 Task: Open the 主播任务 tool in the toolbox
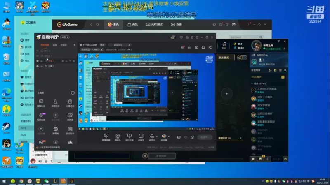pos(70,103)
